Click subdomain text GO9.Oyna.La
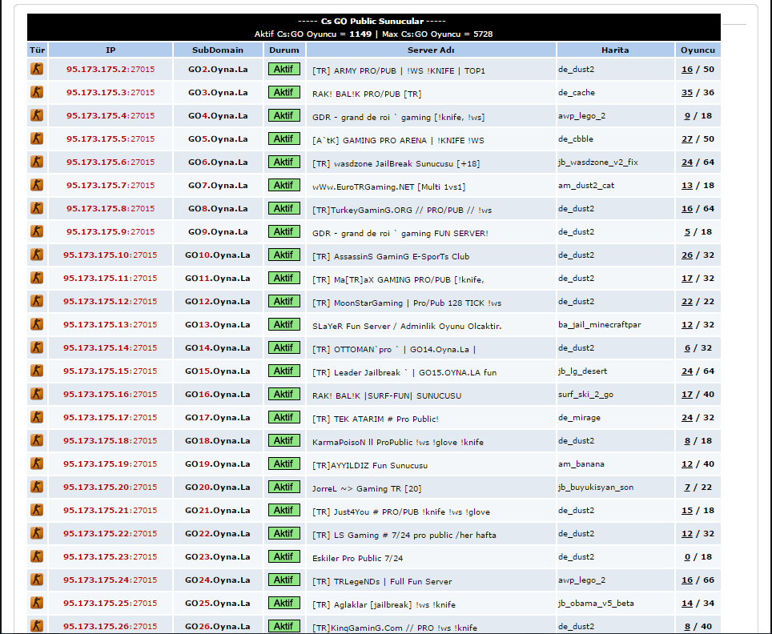Screen dimensions: 772x634 tap(218, 232)
